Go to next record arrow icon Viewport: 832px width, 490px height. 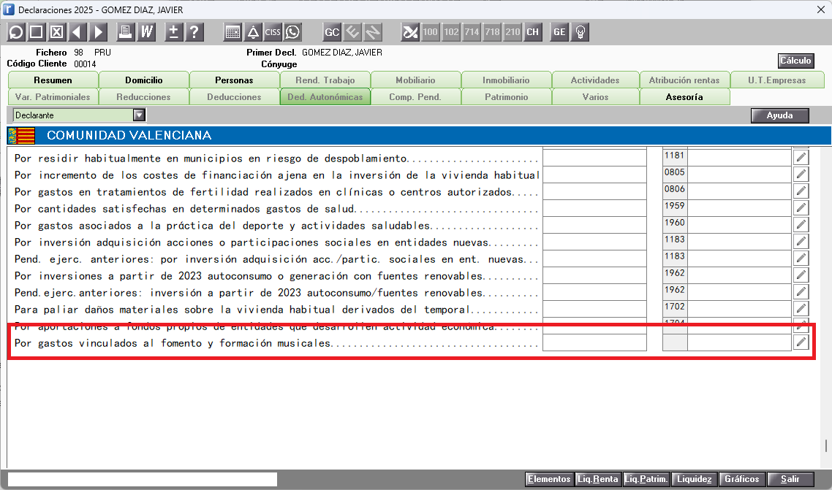pyautogui.click(x=98, y=32)
